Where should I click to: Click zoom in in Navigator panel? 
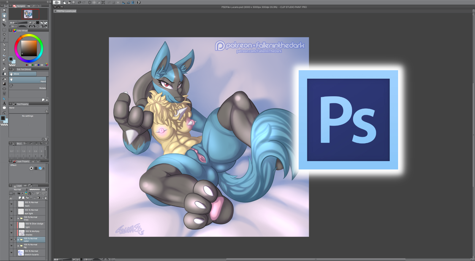coord(34,23)
